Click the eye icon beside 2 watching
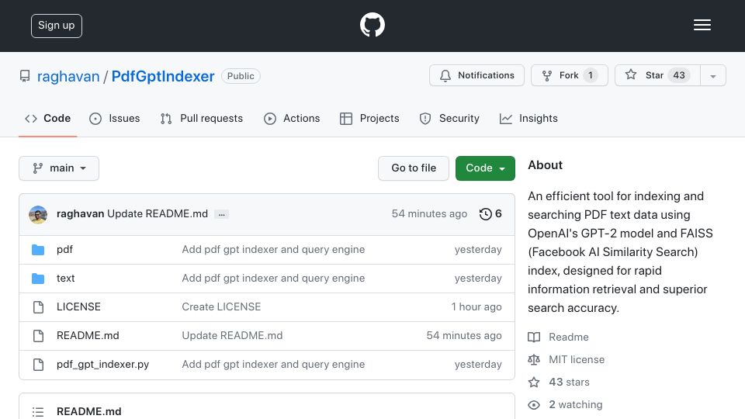The height and width of the screenshot is (419, 745). click(x=534, y=405)
